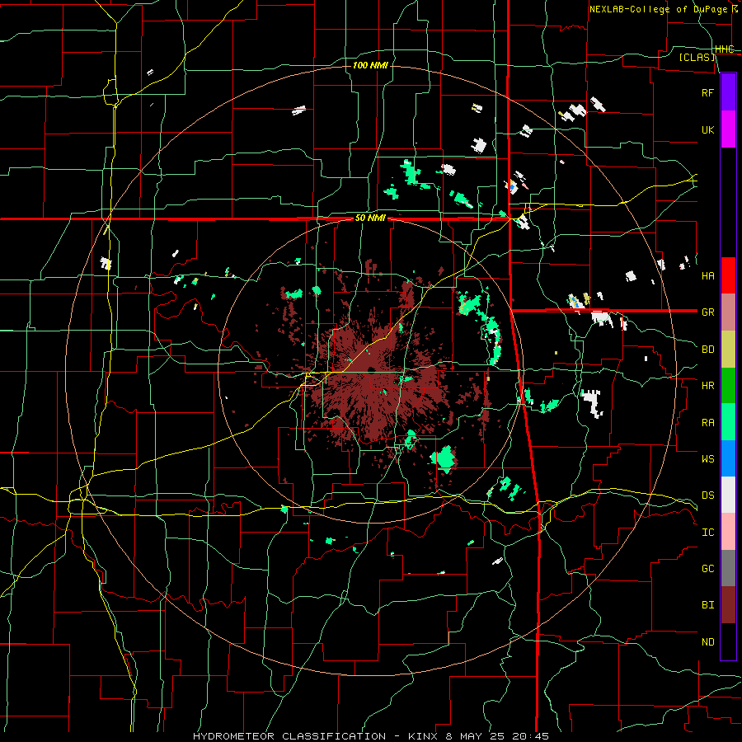Click the 'GC' legend label
This screenshot has width=742, height=742.
[707, 569]
